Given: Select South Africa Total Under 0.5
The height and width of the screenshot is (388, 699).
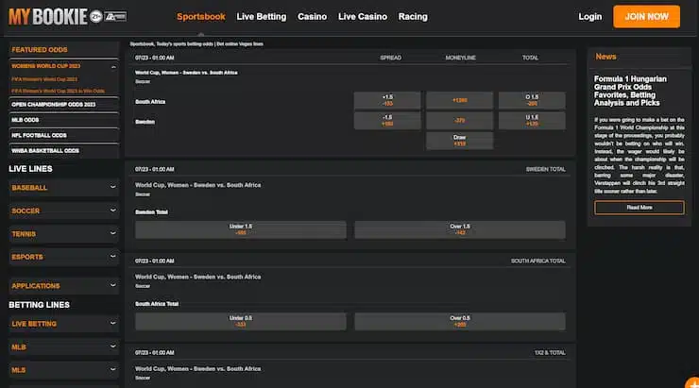Looking at the screenshot, I should click(241, 322).
